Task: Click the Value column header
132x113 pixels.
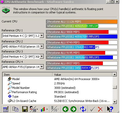Action: (82, 74)
